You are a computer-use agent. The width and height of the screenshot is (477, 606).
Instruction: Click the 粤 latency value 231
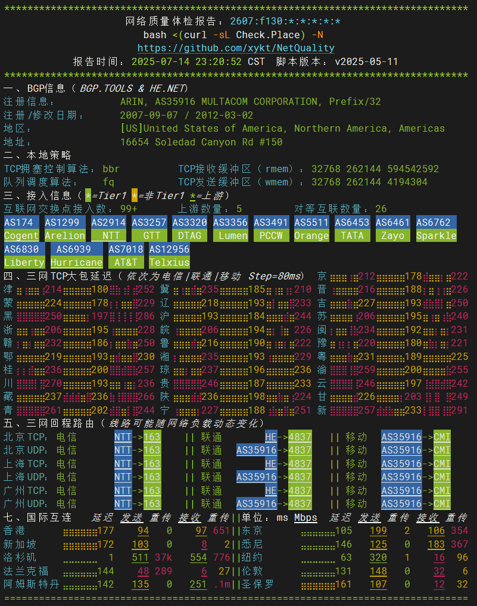click(367, 356)
